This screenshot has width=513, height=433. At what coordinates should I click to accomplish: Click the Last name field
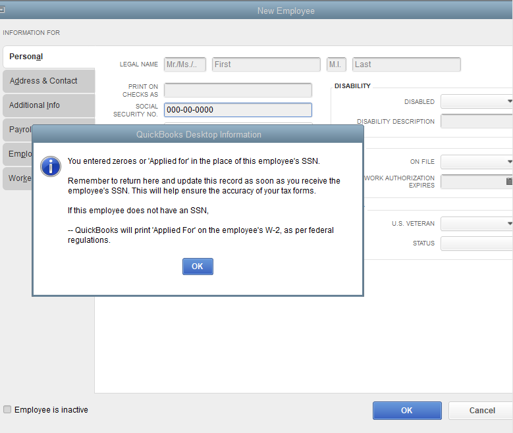(406, 64)
